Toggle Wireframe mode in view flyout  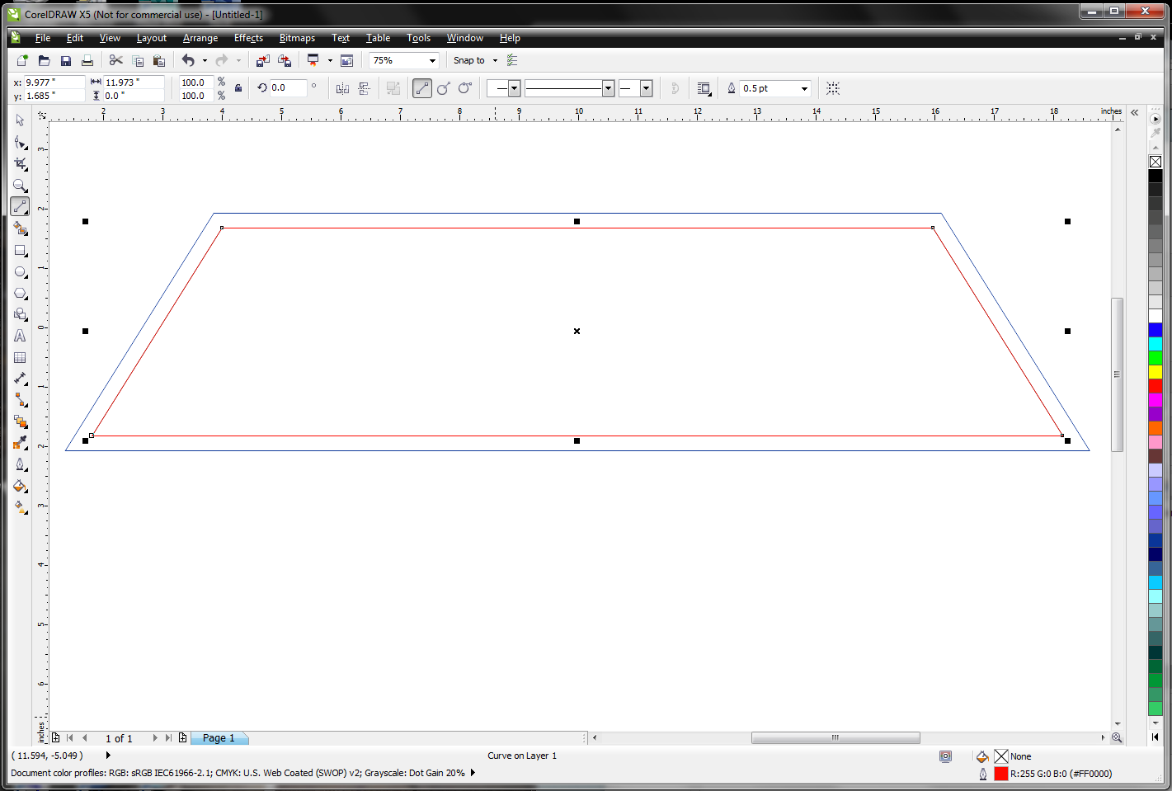coord(328,59)
